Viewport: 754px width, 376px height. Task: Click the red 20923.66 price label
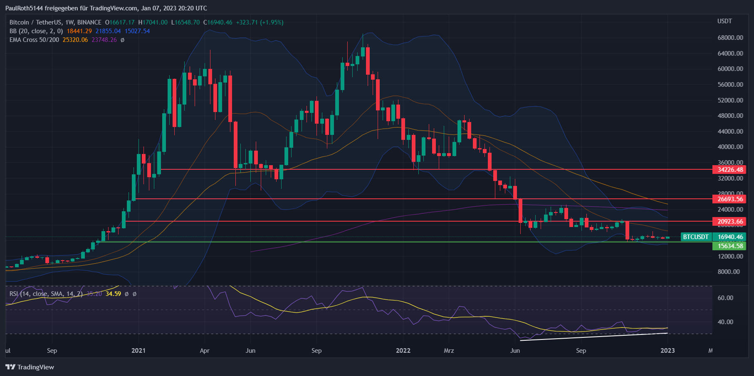729,221
